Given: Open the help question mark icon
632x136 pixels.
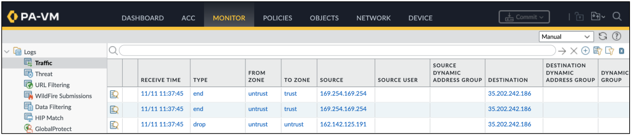Looking at the screenshot, I should [617, 36].
